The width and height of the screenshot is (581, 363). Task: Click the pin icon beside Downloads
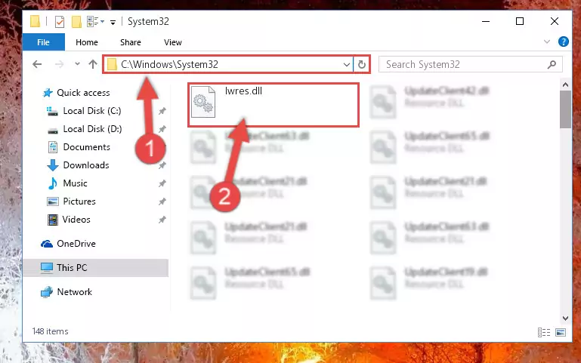point(162,165)
